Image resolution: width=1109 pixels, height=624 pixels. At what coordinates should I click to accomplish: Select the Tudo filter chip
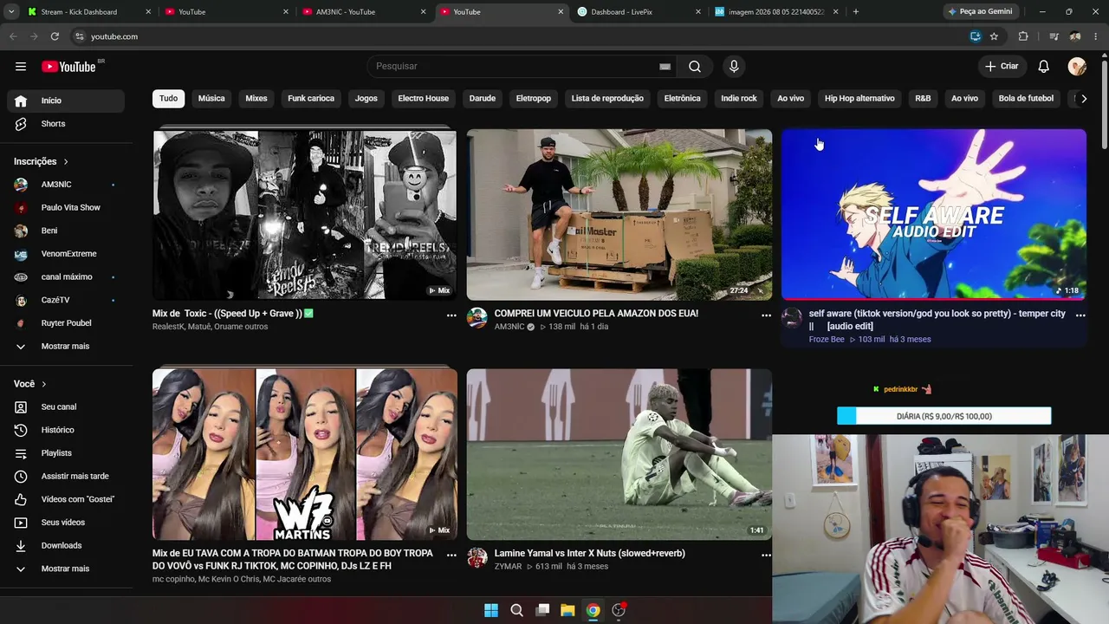pos(169,99)
